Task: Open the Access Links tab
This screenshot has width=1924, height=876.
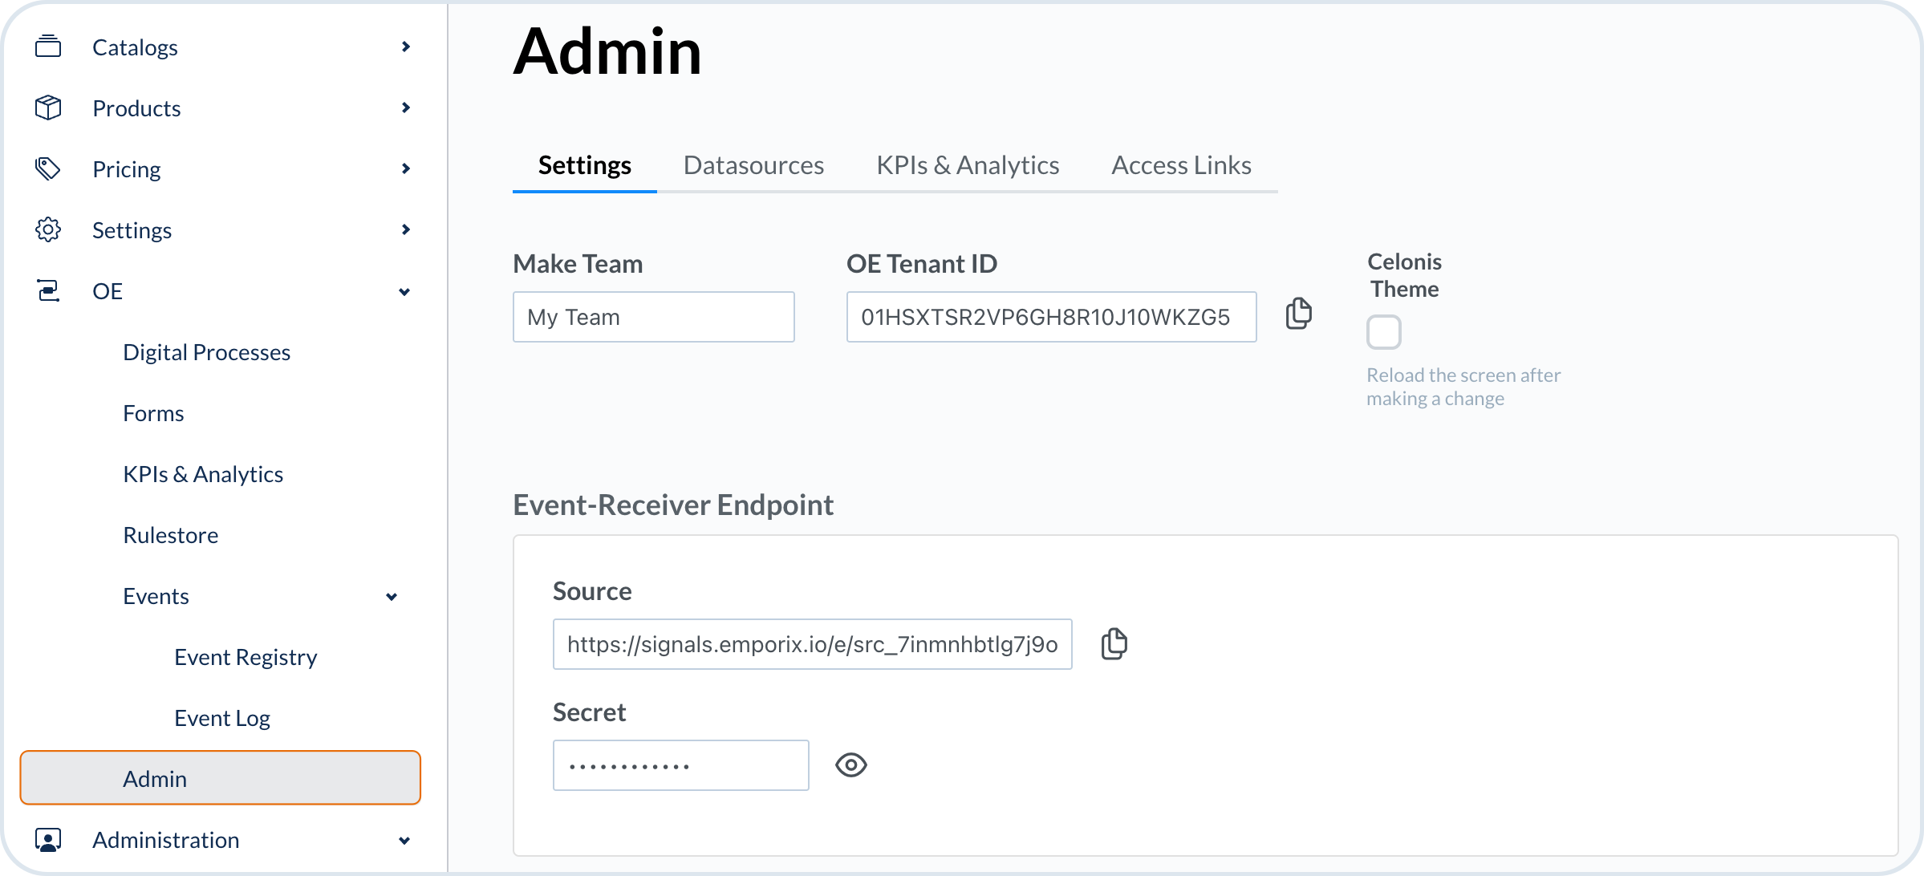Action: [1181, 165]
